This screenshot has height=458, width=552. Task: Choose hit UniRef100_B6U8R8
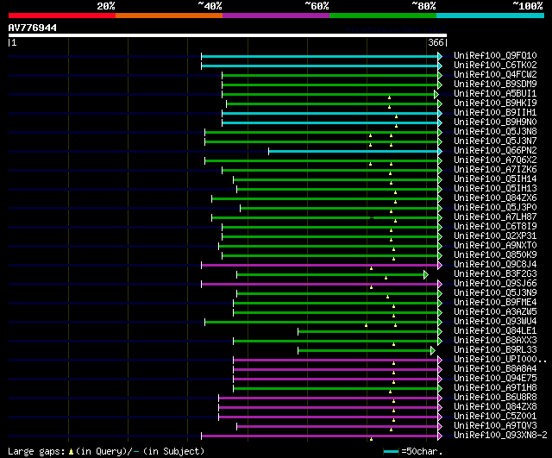point(495,398)
